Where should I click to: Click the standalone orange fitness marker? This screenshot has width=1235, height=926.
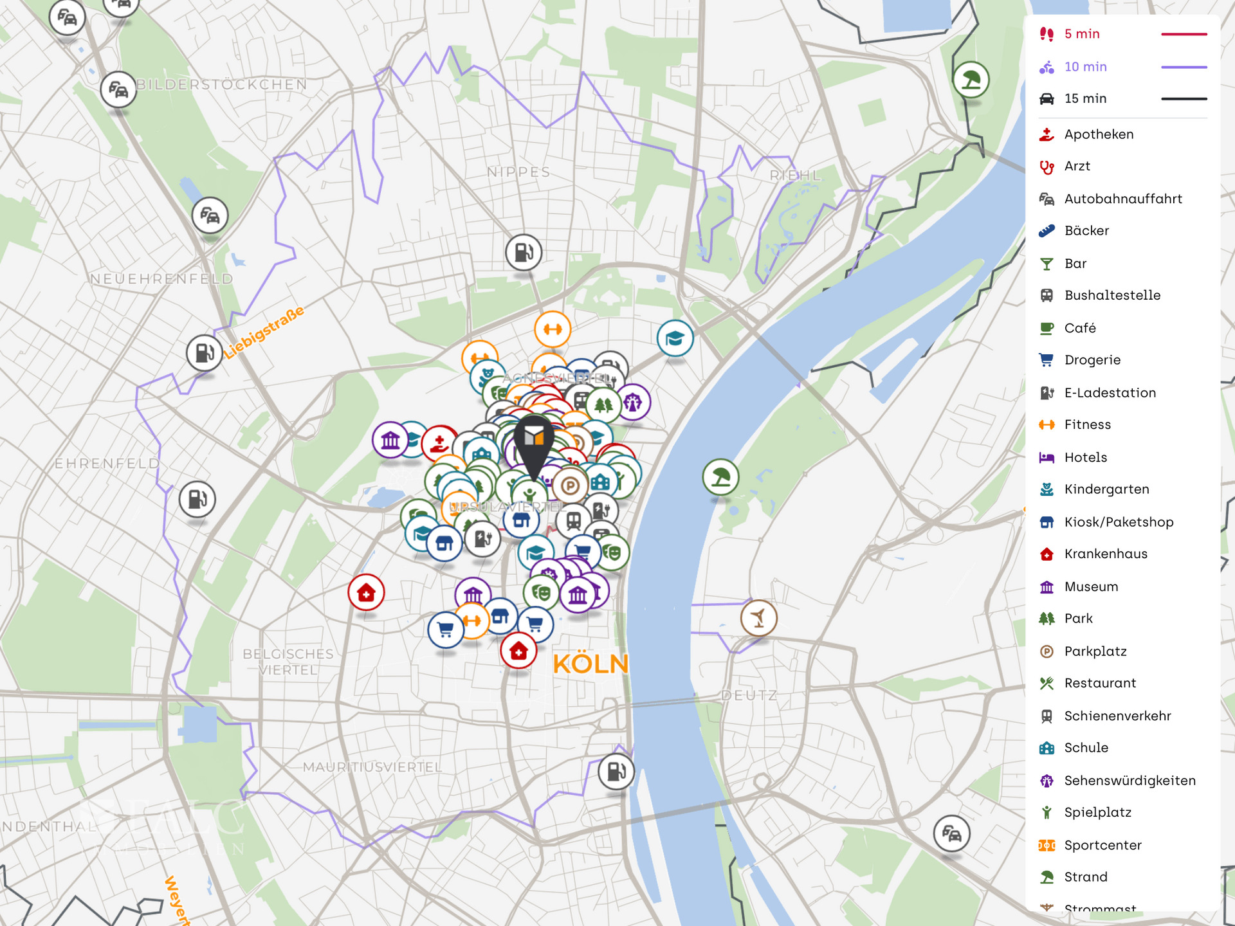552,329
